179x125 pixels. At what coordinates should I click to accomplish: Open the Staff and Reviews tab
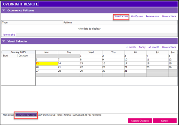click(x=46, y=115)
